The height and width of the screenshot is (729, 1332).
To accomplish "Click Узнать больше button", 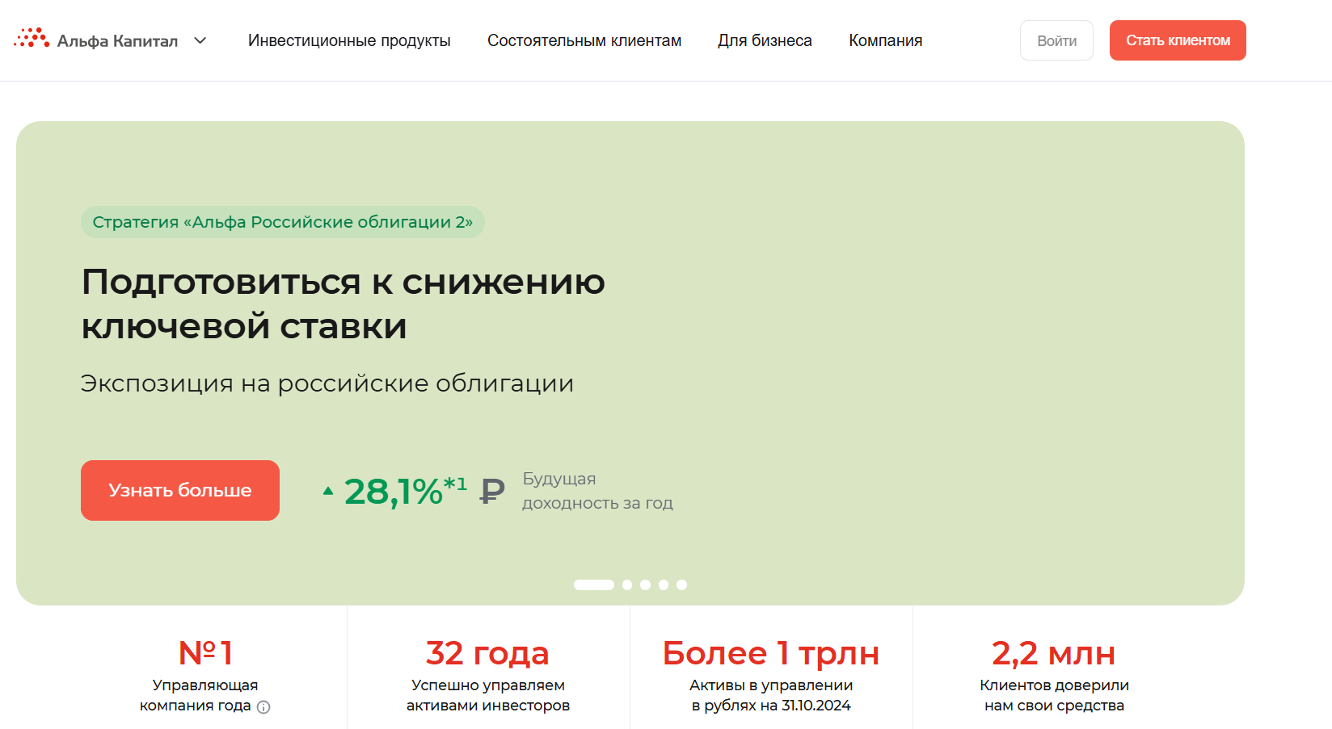I will (180, 490).
